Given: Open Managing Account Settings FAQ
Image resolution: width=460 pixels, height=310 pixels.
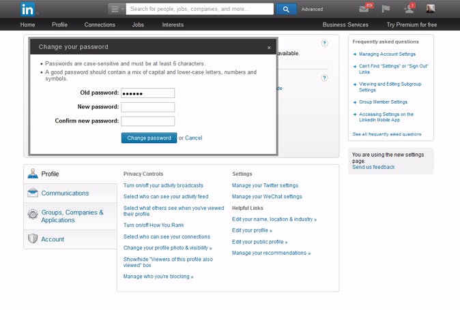Looking at the screenshot, I should click(x=387, y=54).
